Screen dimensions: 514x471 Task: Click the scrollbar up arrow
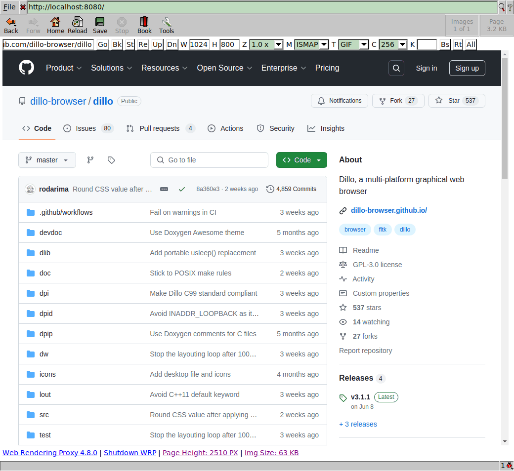505,54
